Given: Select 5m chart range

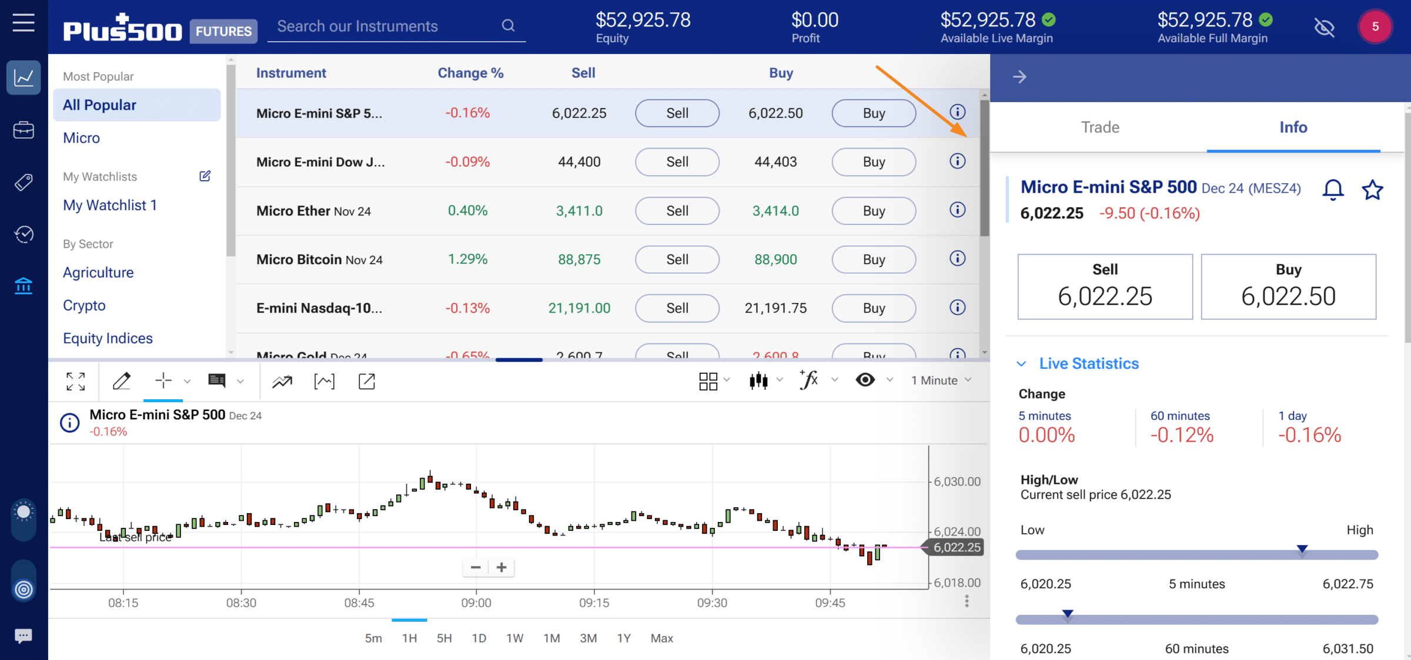Looking at the screenshot, I should tap(373, 638).
